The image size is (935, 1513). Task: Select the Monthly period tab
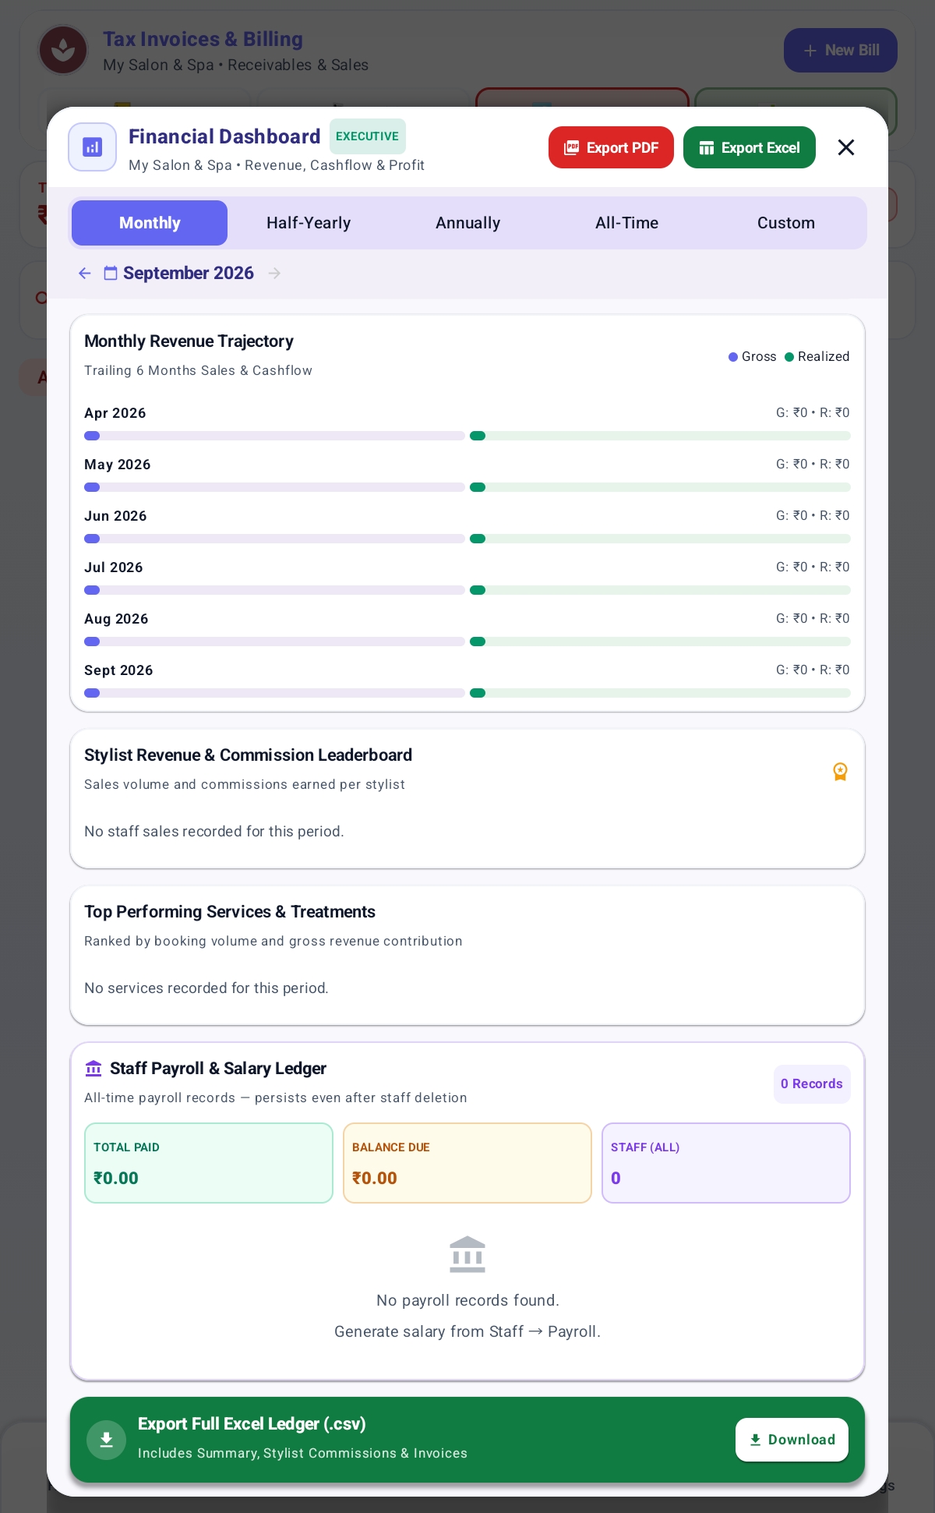pos(150,223)
